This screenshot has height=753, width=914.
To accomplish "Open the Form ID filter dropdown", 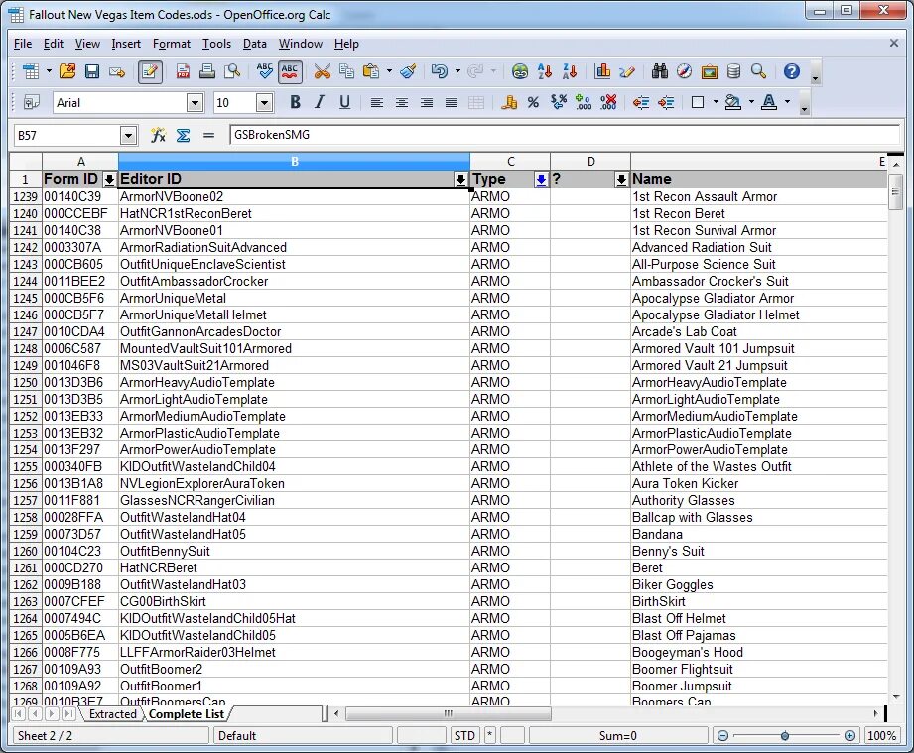I will pos(109,179).
